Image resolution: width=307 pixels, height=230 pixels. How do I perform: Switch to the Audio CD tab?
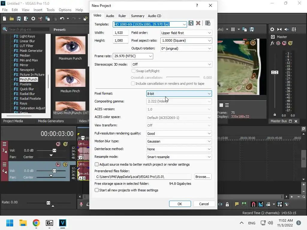pos(154,16)
